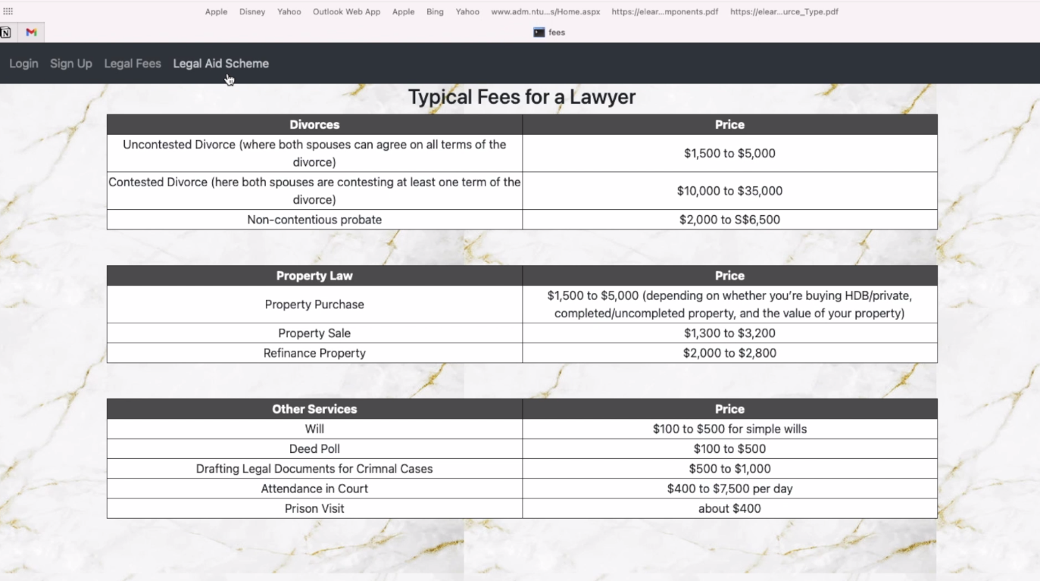The image size is (1040, 581).
Task: Click the Login link in the navbar
Action: point(23,64)
